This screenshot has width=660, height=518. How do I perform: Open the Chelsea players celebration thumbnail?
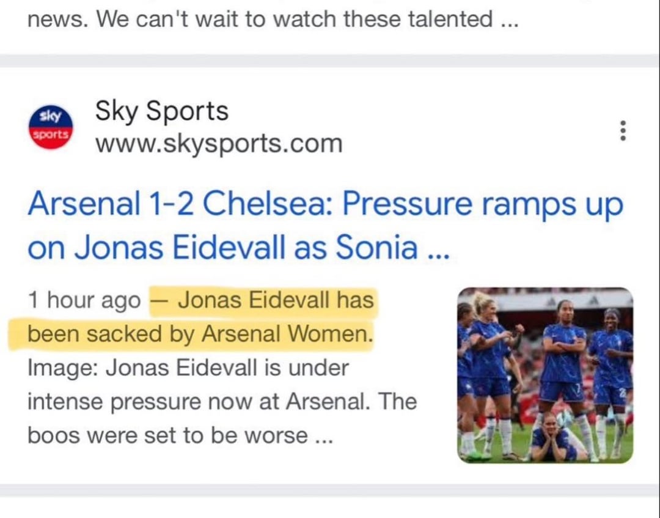coord(545,375)
